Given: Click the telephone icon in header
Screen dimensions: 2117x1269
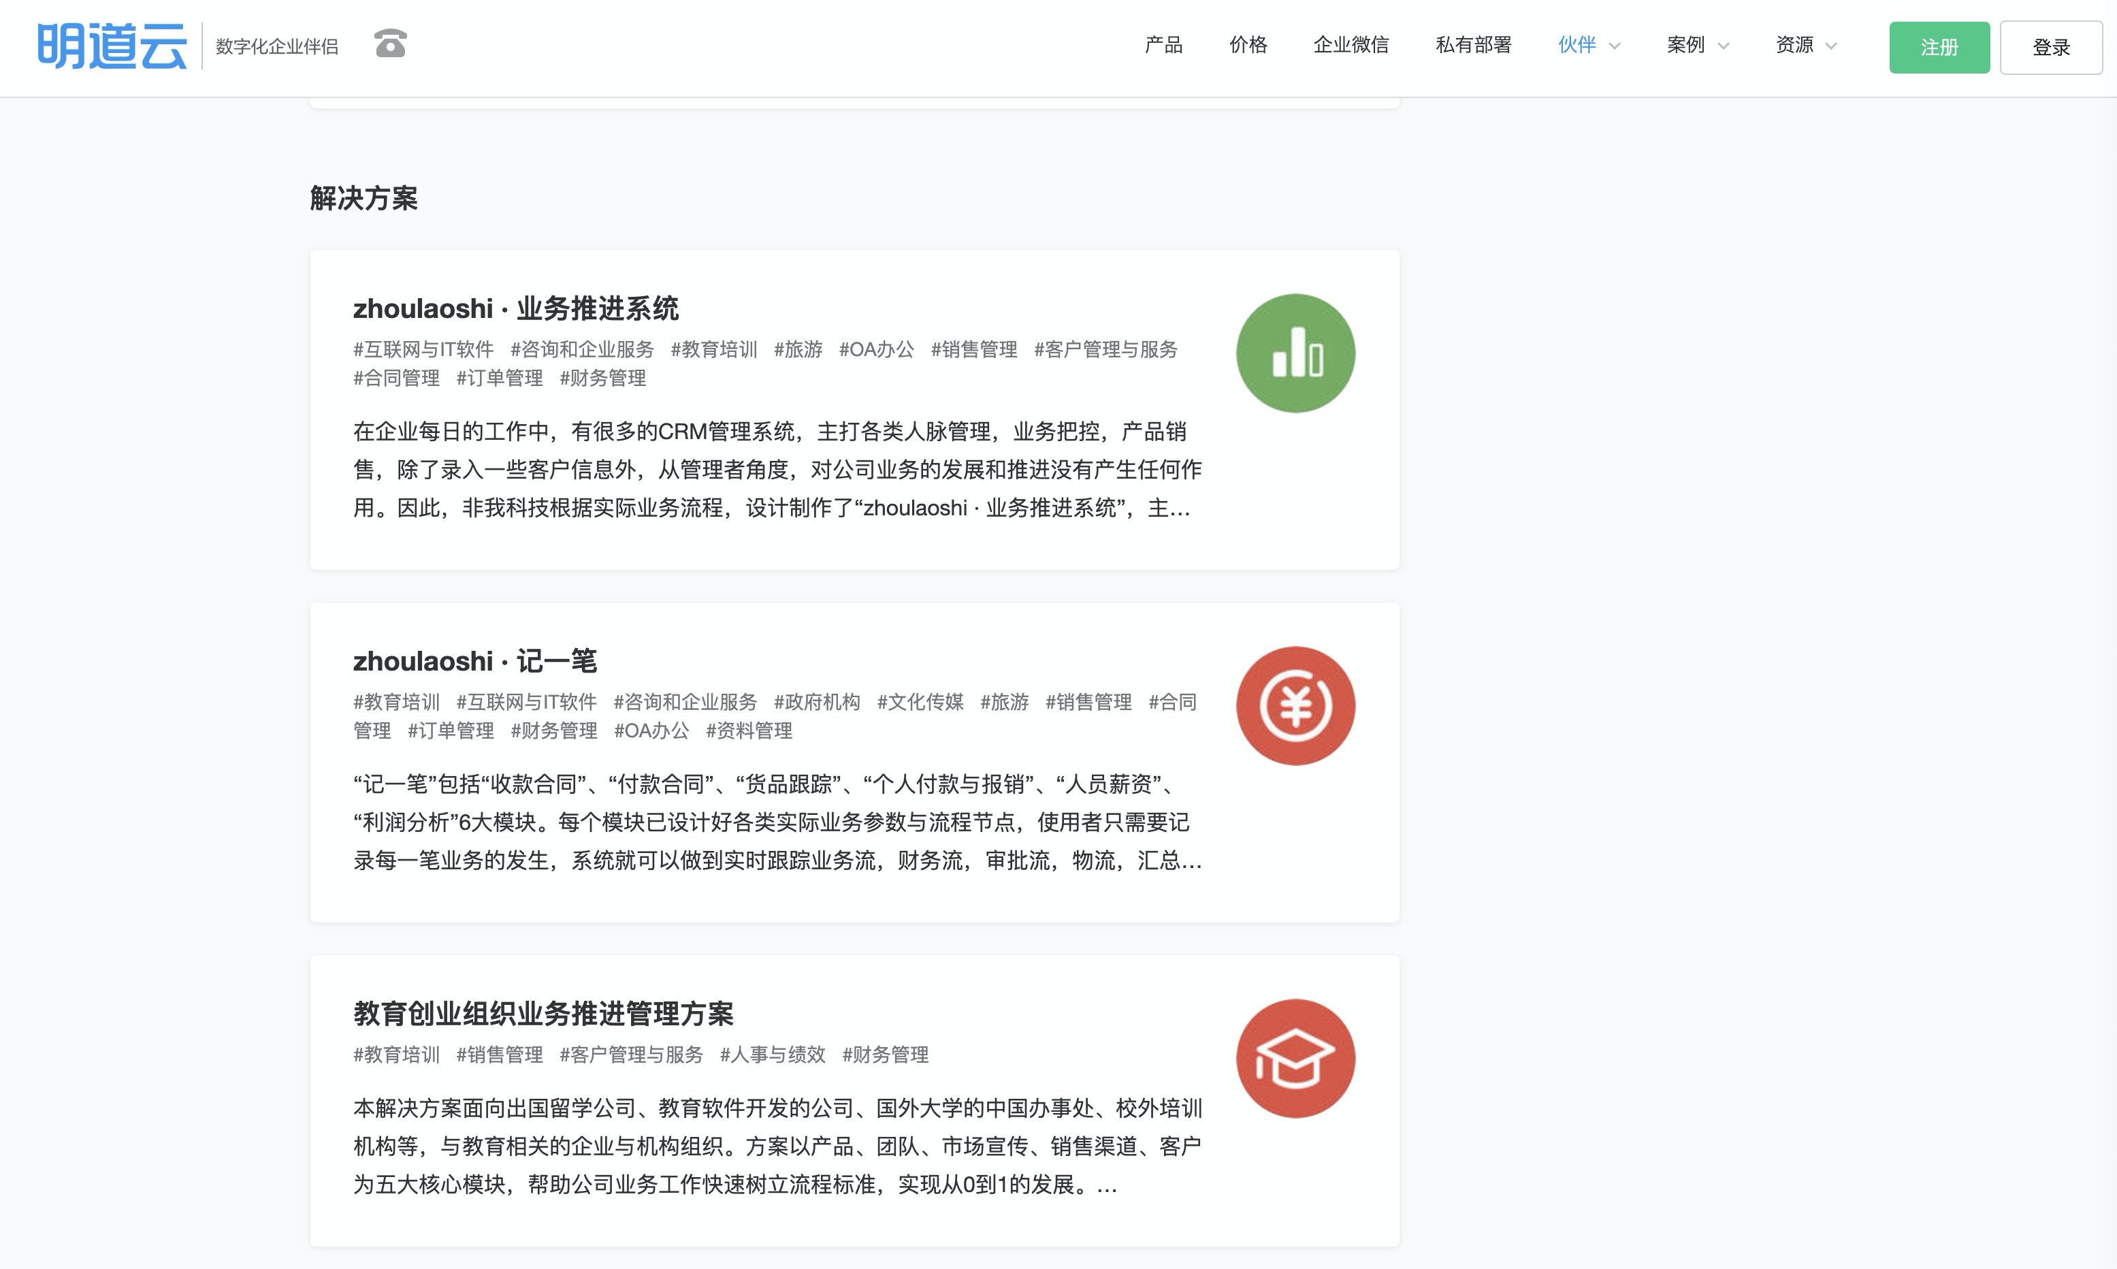Looking at the screenshot, I should click(390, 44).
